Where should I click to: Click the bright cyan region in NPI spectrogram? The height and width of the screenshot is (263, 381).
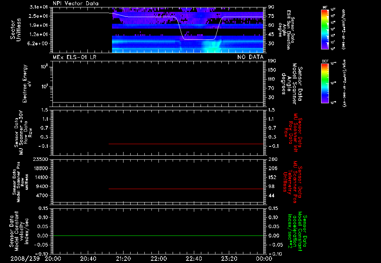[211, 46]
